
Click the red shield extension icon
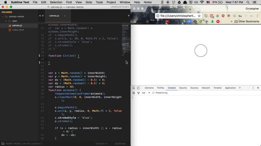[223, 16]
